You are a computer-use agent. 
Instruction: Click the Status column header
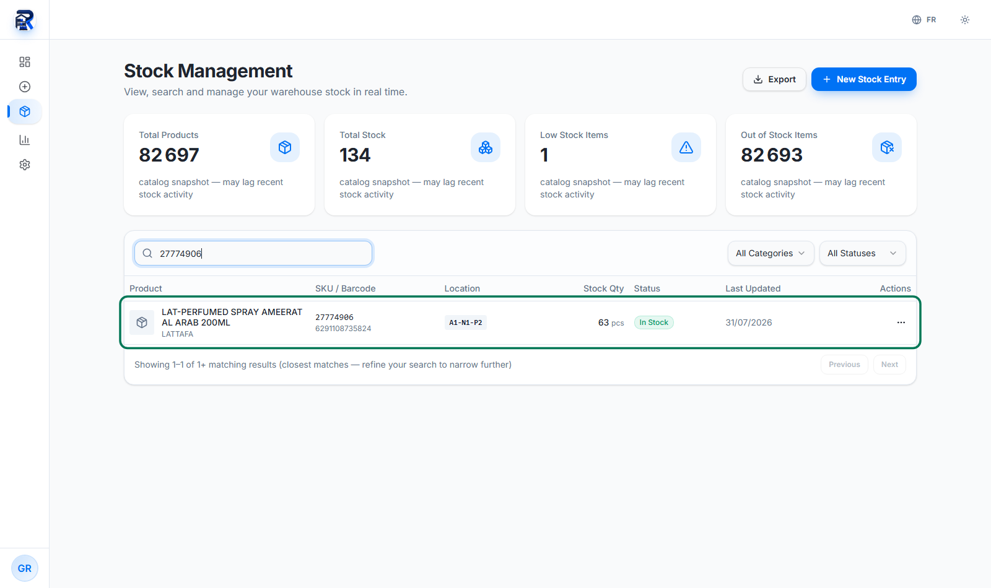coord(647,288)
